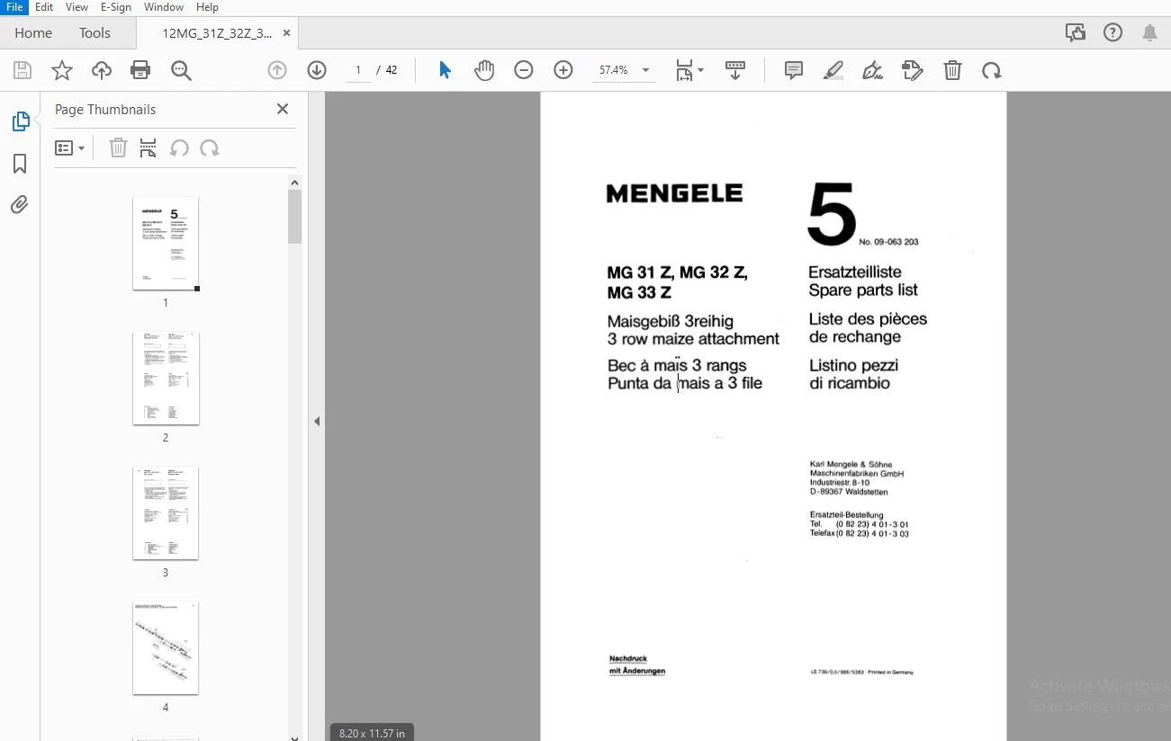The image size is (1171, 741).
Task: Select the page 3 thumbnail
Action: click(x=166, y=513)
